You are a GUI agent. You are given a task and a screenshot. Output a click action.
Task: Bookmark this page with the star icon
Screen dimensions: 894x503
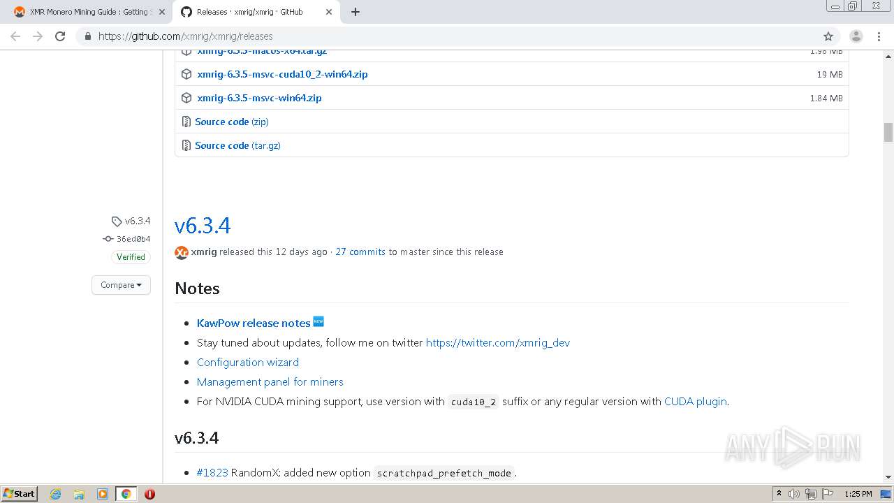pyautogui.click(x=828, y=36)
